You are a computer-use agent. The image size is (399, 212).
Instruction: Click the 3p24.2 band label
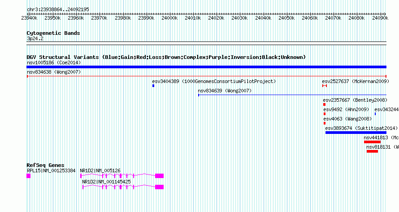pyautogui.click(x=35, y=38)
